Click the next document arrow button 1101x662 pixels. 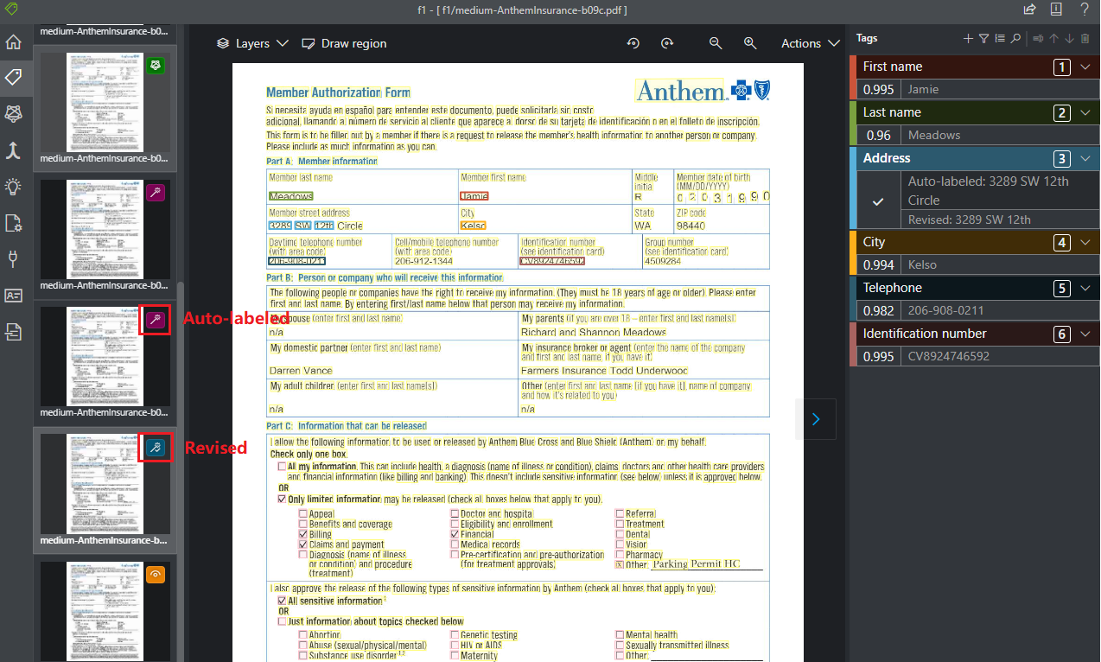coord(816,419)
